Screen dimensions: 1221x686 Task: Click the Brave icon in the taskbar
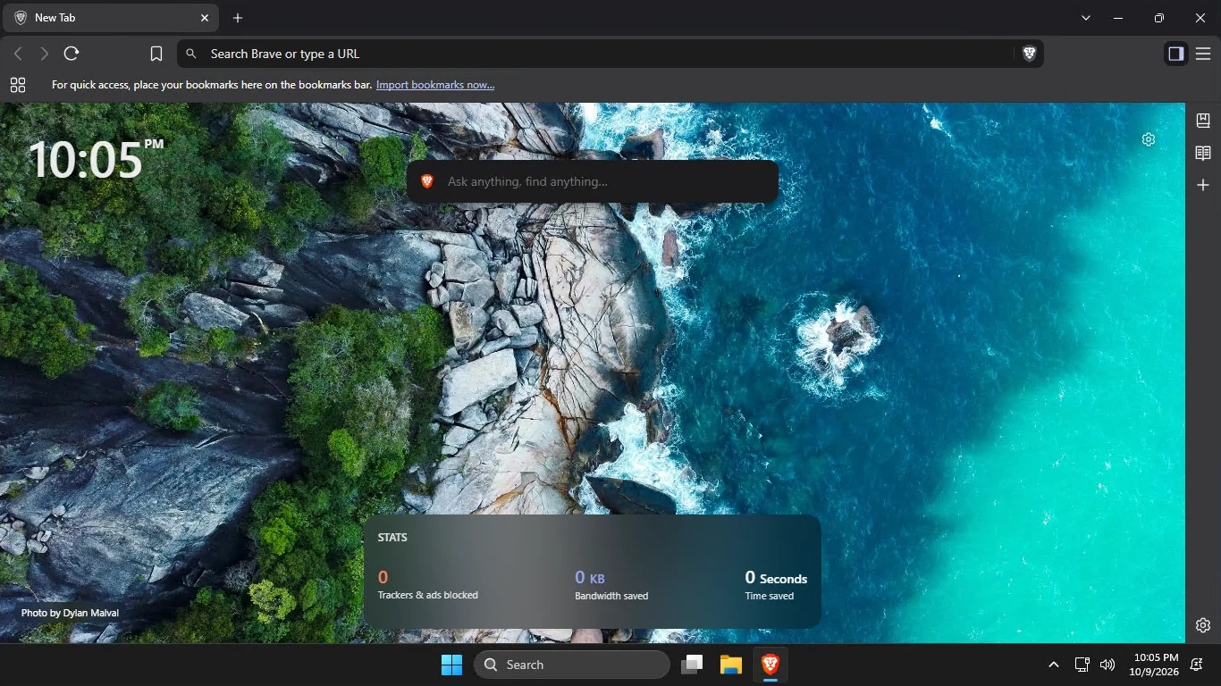point(770,665)
